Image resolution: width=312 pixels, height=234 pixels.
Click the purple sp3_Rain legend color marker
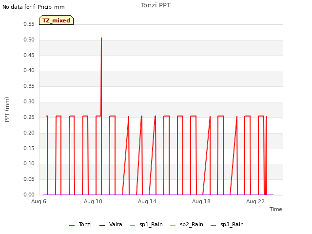coord(213,225)
